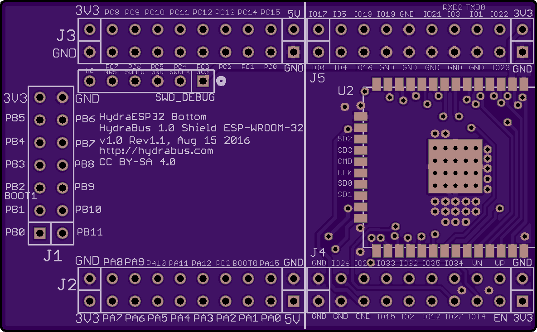Click the "PA15" pin label
This screenshot has width=537, height=332.
tap(269, 263)
